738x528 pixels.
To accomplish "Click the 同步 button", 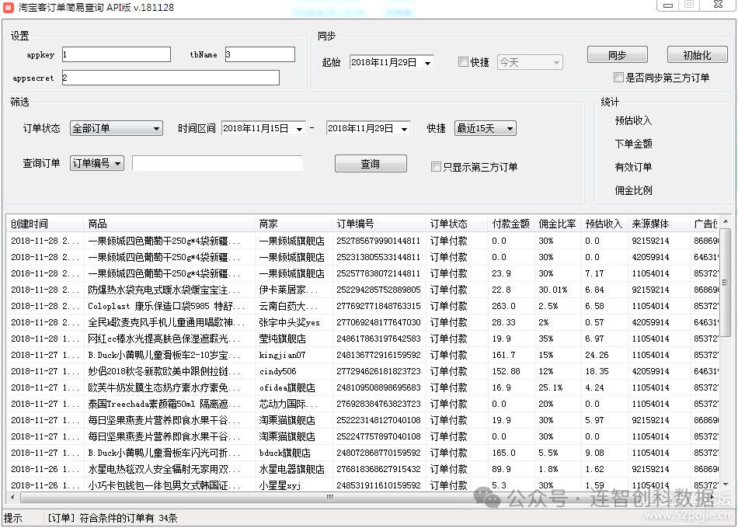I will (617, 55).
